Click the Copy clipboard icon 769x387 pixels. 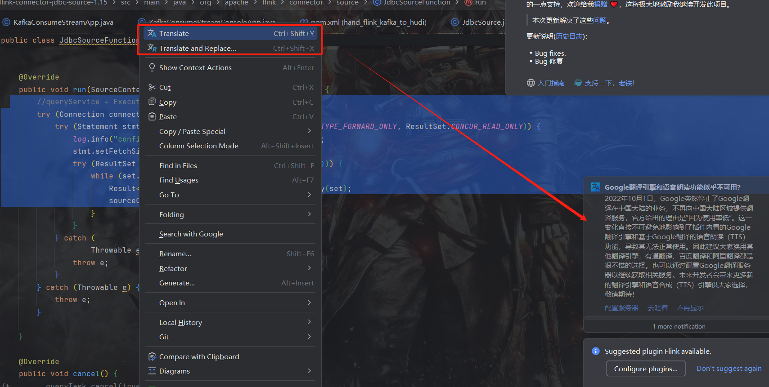pos(152,102)
